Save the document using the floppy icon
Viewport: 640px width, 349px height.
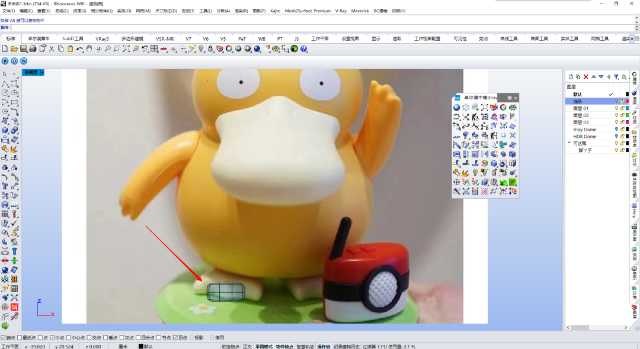(23, 49)
